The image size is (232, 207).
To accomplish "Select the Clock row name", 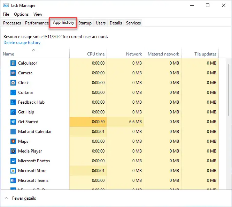I will click(23, 83).
